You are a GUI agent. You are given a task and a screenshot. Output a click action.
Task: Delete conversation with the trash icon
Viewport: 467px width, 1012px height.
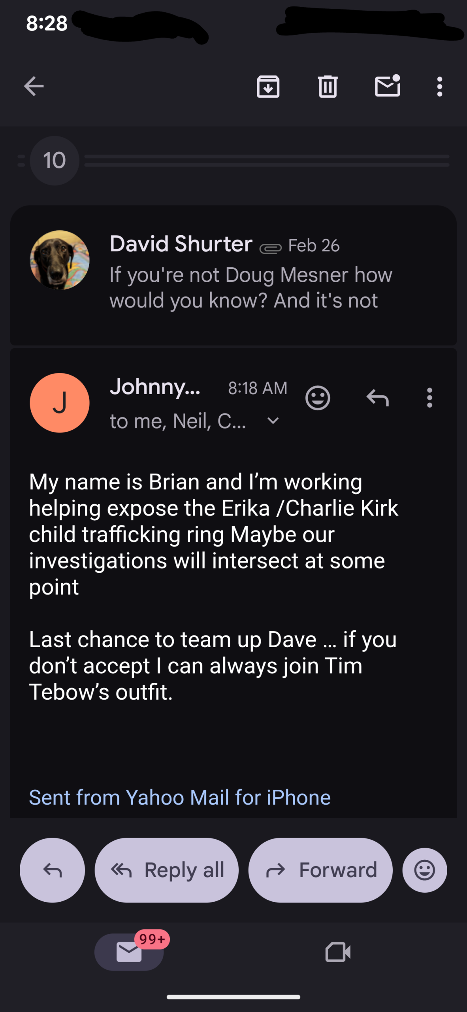[x=328, y=86]
